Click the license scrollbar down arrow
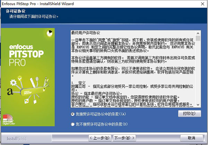The image size is (208, 145). coord(198,105)
